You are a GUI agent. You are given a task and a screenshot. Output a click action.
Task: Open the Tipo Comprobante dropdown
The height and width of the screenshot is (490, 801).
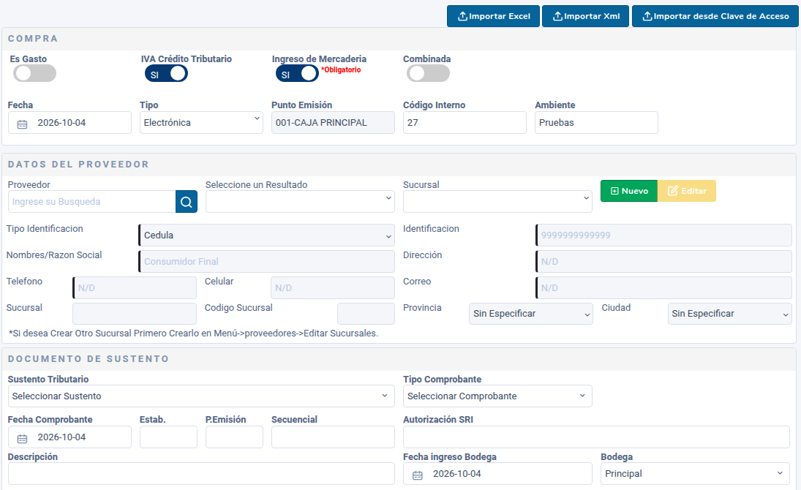(497, 396)
